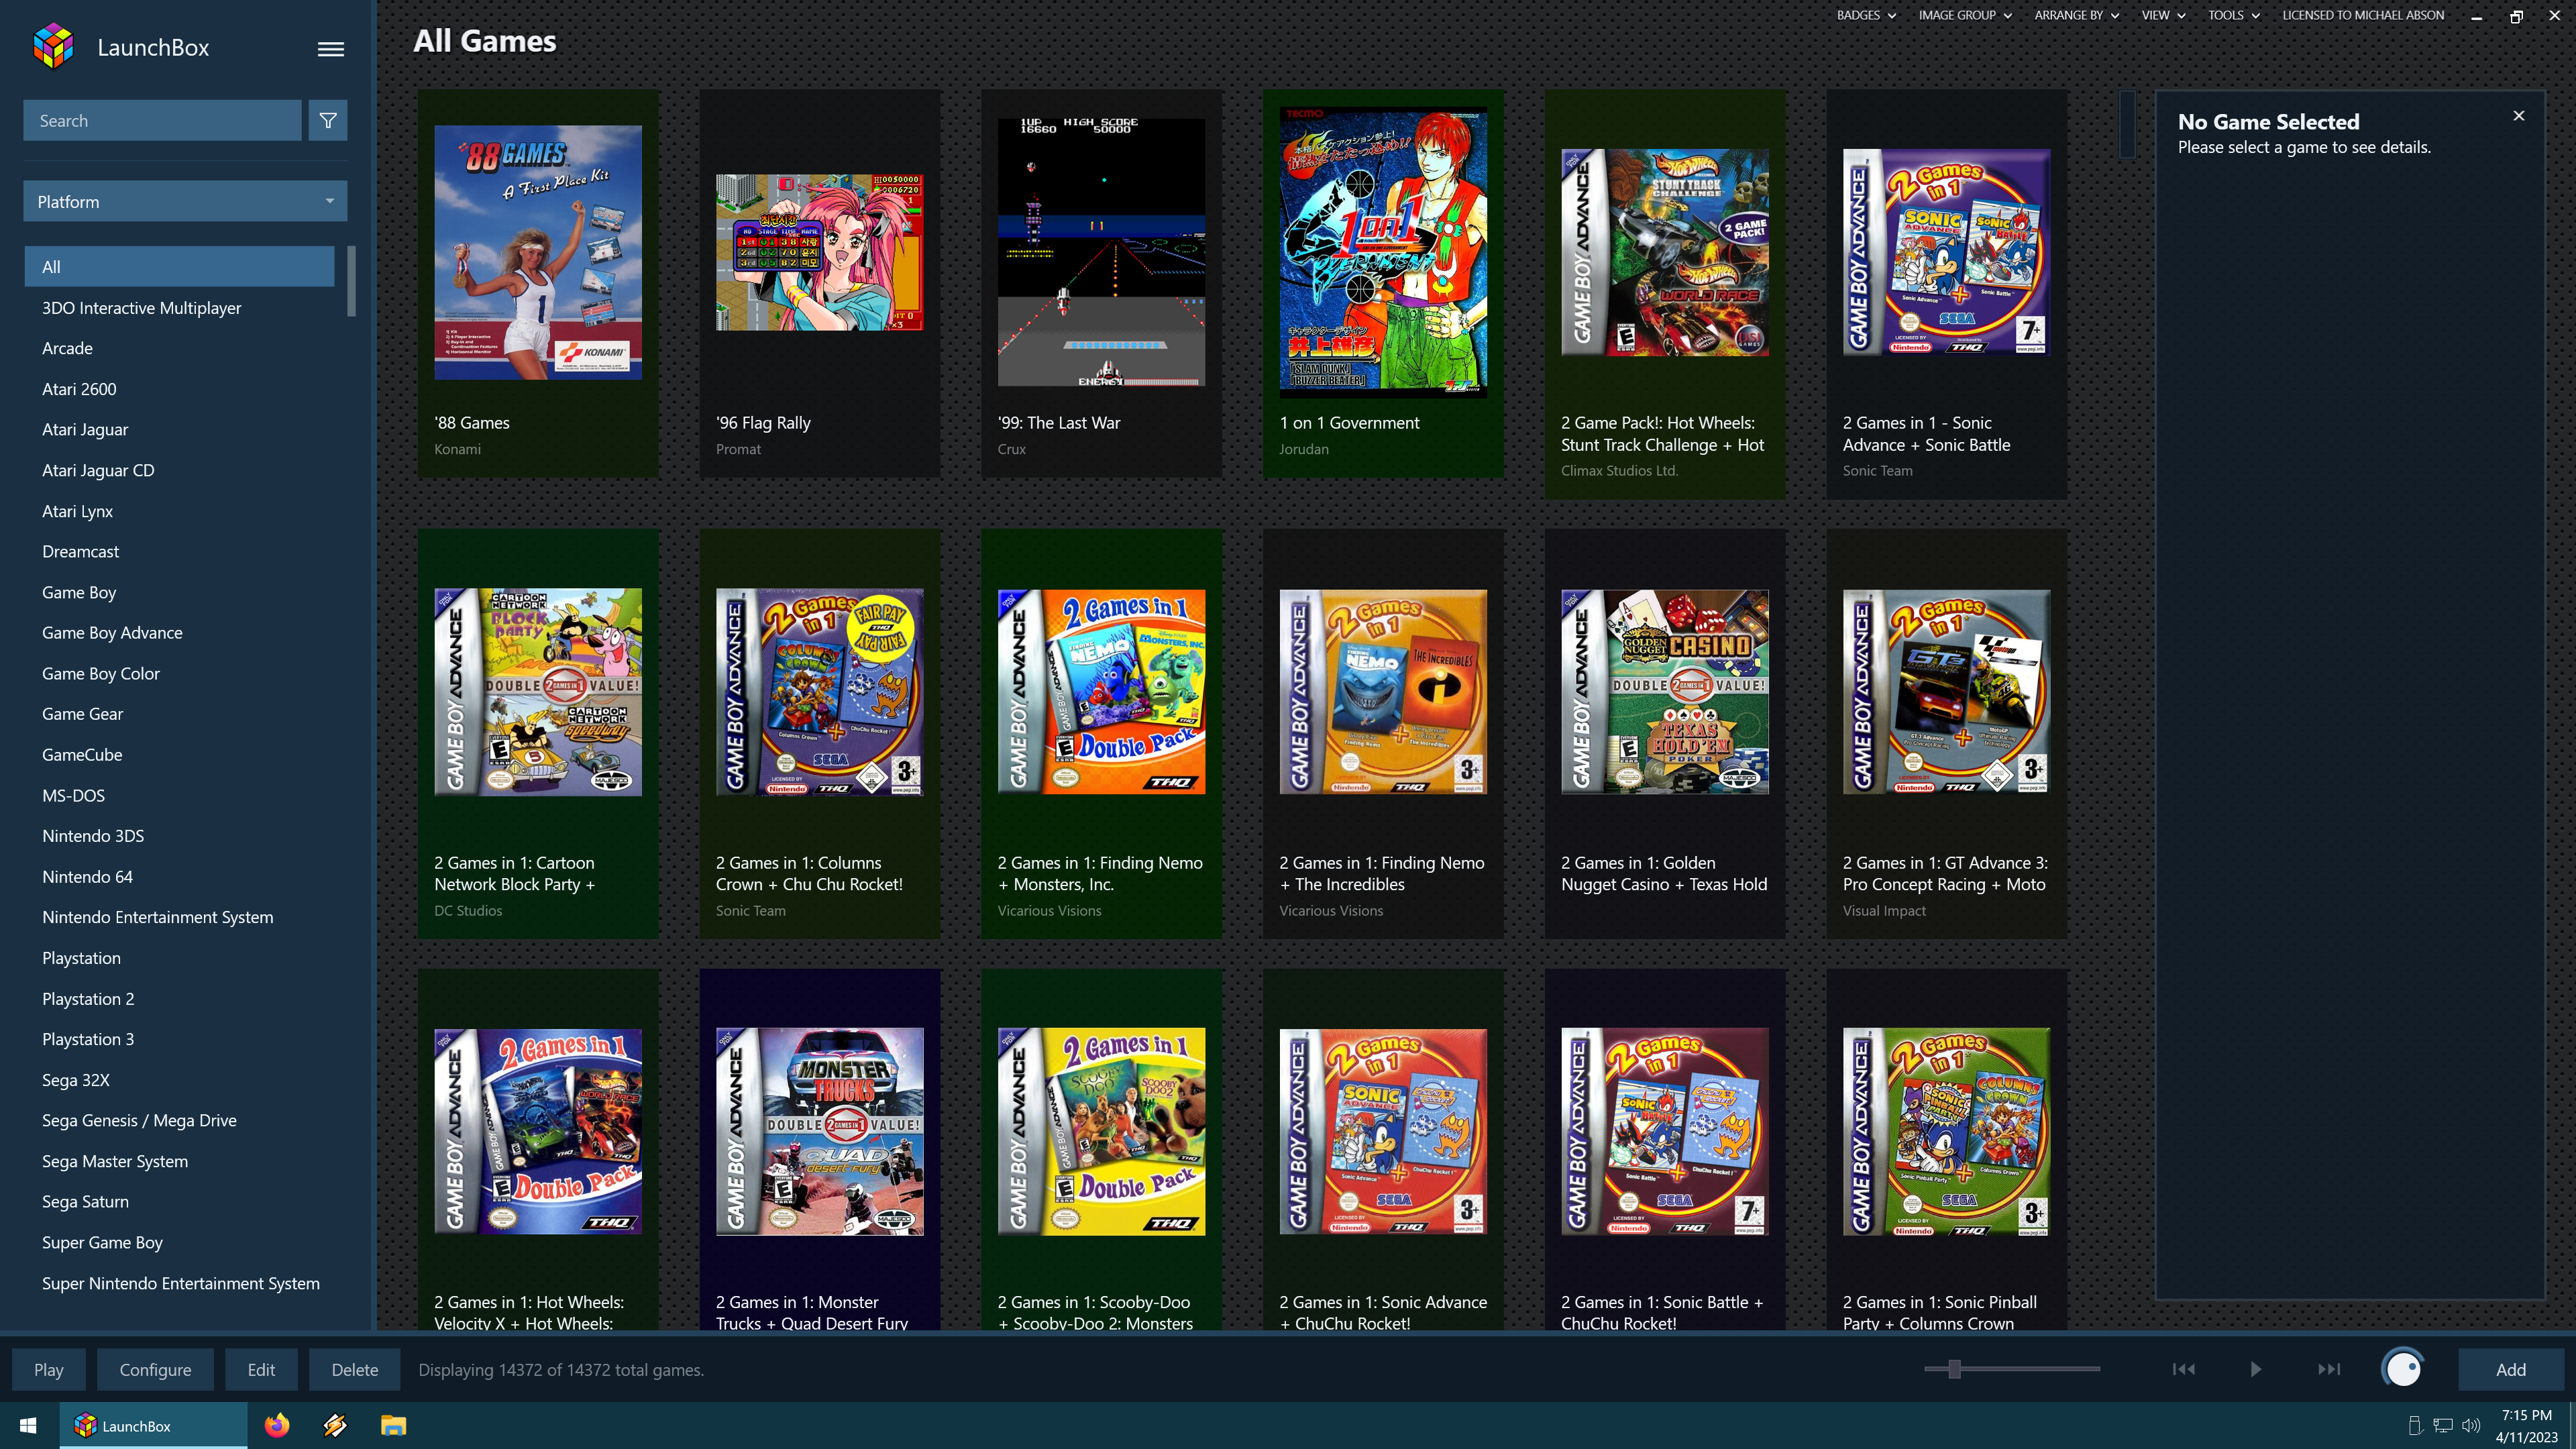The image size is (2576, 1449).
Task: Open File Explorer from the taskbar
Action: [393, 1425]
